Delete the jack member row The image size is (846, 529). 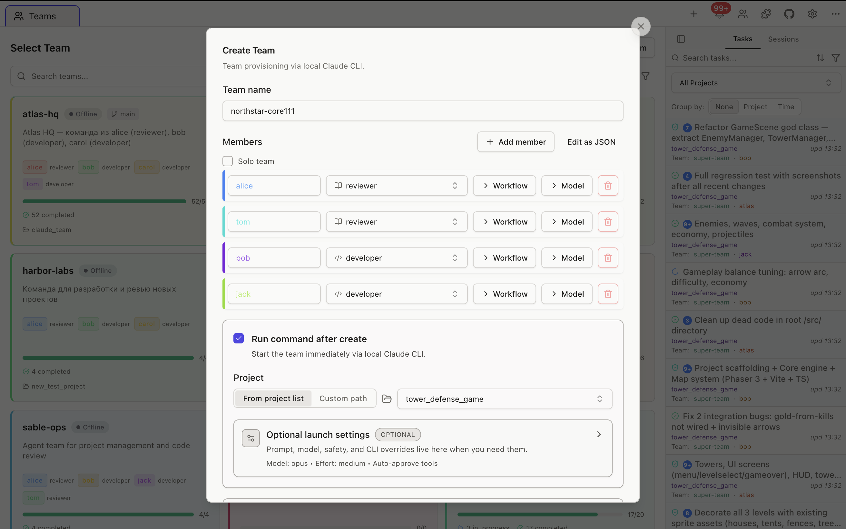(x=608, y=294)
